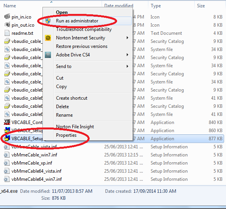Select the vbMmeCable_win7.inf file icon
This screenshot has width=226, height=209.
pos(7,155)
